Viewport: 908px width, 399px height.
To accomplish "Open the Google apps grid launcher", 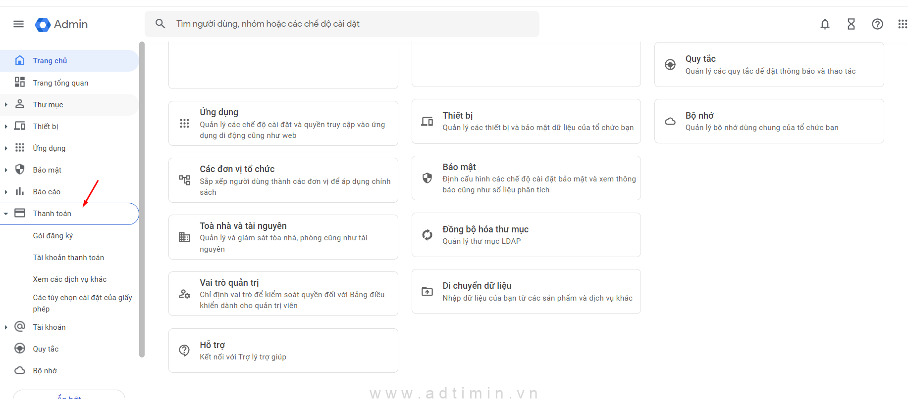I will [x=903, y=24].
